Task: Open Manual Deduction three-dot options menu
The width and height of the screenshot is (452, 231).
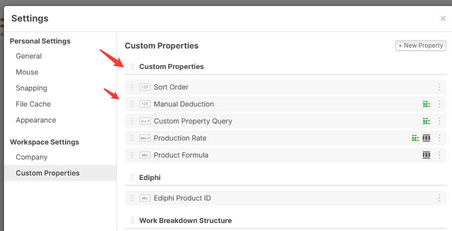Action: (x=439, y=104)
